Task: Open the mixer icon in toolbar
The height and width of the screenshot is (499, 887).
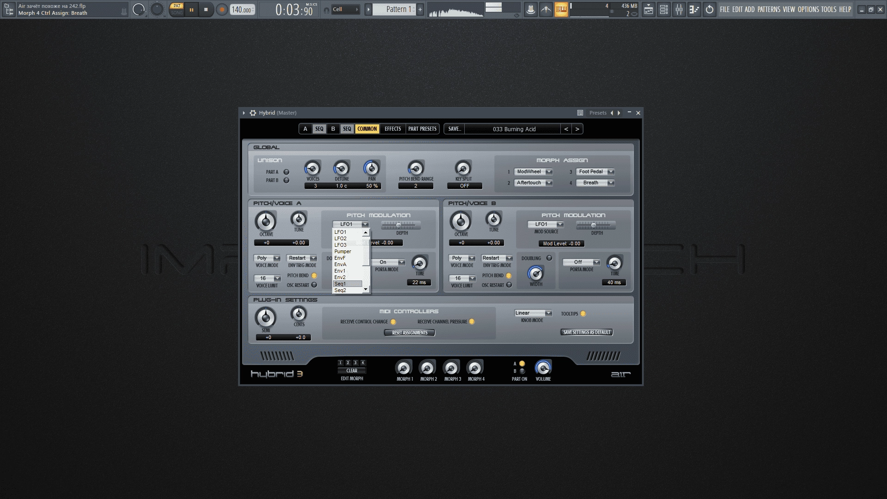Action: [x=679, y=9]
